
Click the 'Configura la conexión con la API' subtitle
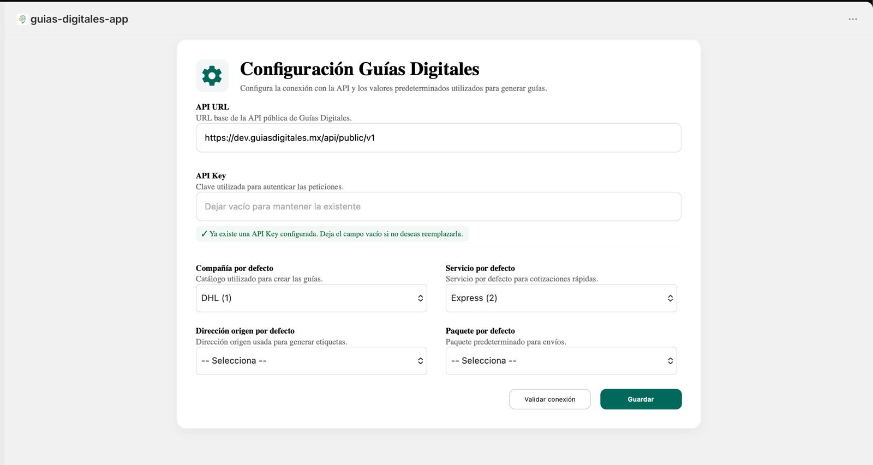[x=393, y=88]
